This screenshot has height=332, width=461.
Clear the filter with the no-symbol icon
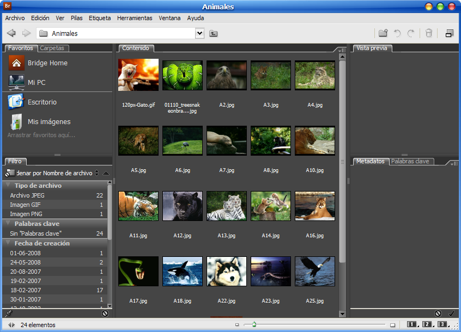[x=105, y=313]
